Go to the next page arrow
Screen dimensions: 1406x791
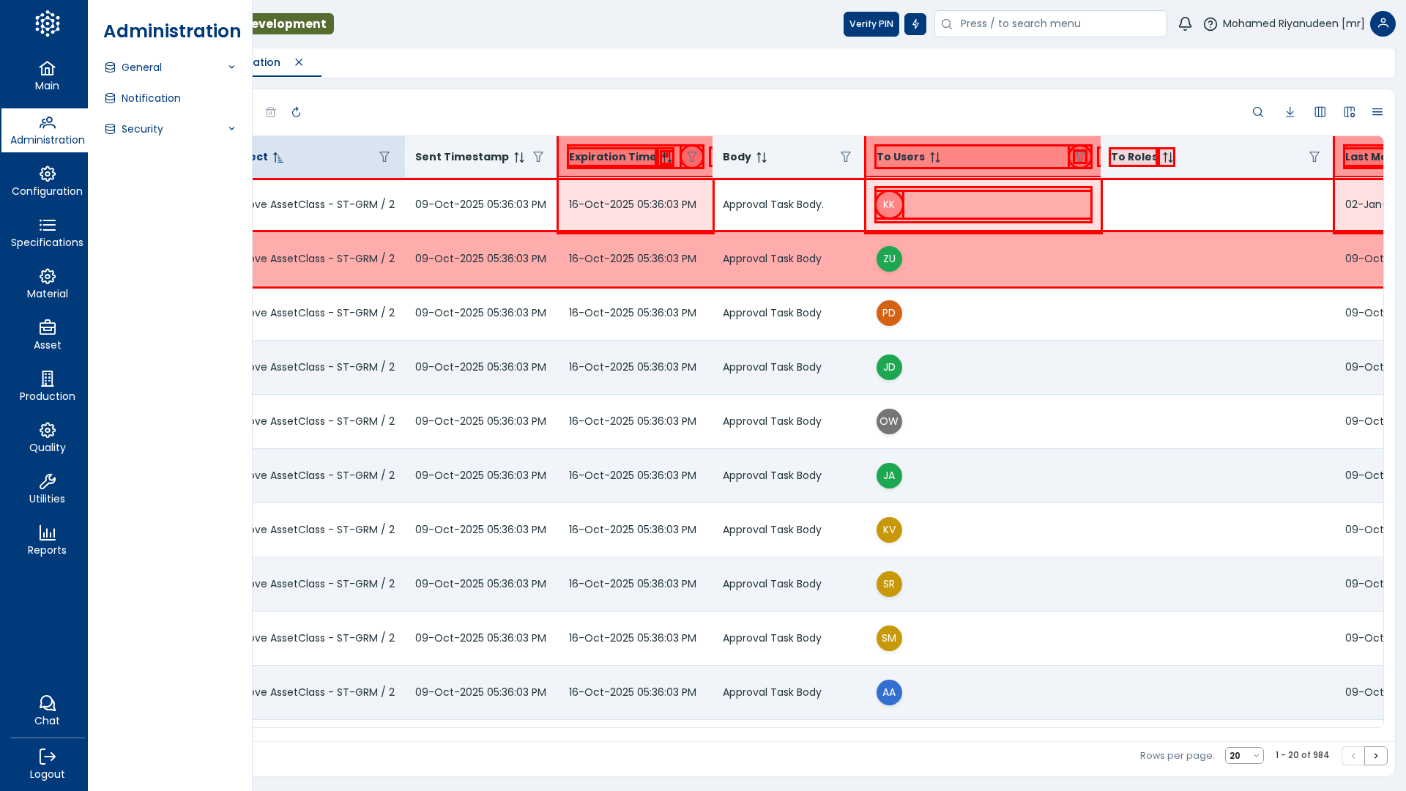click(x=1375, y=756)
